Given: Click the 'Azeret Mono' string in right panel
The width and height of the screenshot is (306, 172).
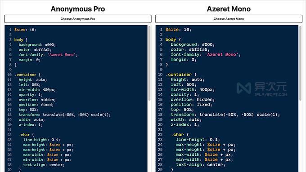Looking at the screenshot, I should (x=221, y=54).
